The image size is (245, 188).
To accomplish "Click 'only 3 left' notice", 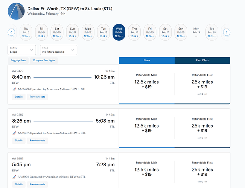I will 202,138.
